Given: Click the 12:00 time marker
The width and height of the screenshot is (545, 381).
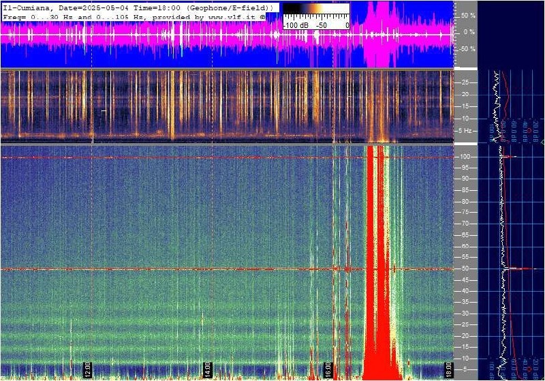Looking at the screenshot, I should (87, 369).
